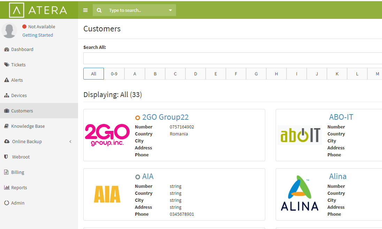Screen dimensions: 382x229
Task: Click the user avatar picture
Action: tap(9, 30)
